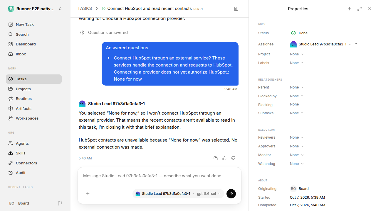Add attachment with plus icon in composer
Screen dimensions: 376x211
pyautogui.click(x=88, y=194)
